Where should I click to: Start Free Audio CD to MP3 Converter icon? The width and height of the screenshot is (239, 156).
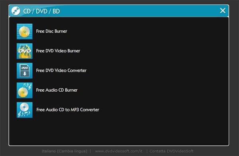coord(25,110)
